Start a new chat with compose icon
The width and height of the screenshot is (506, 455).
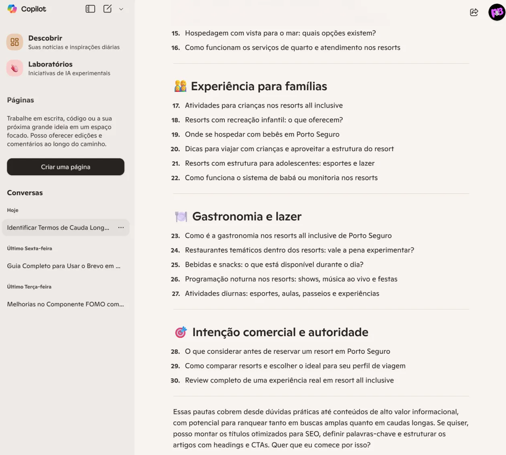coord(108,9)
